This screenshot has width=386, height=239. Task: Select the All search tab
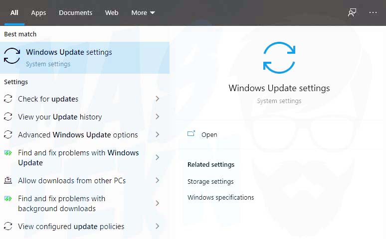(x=14, y=12)
